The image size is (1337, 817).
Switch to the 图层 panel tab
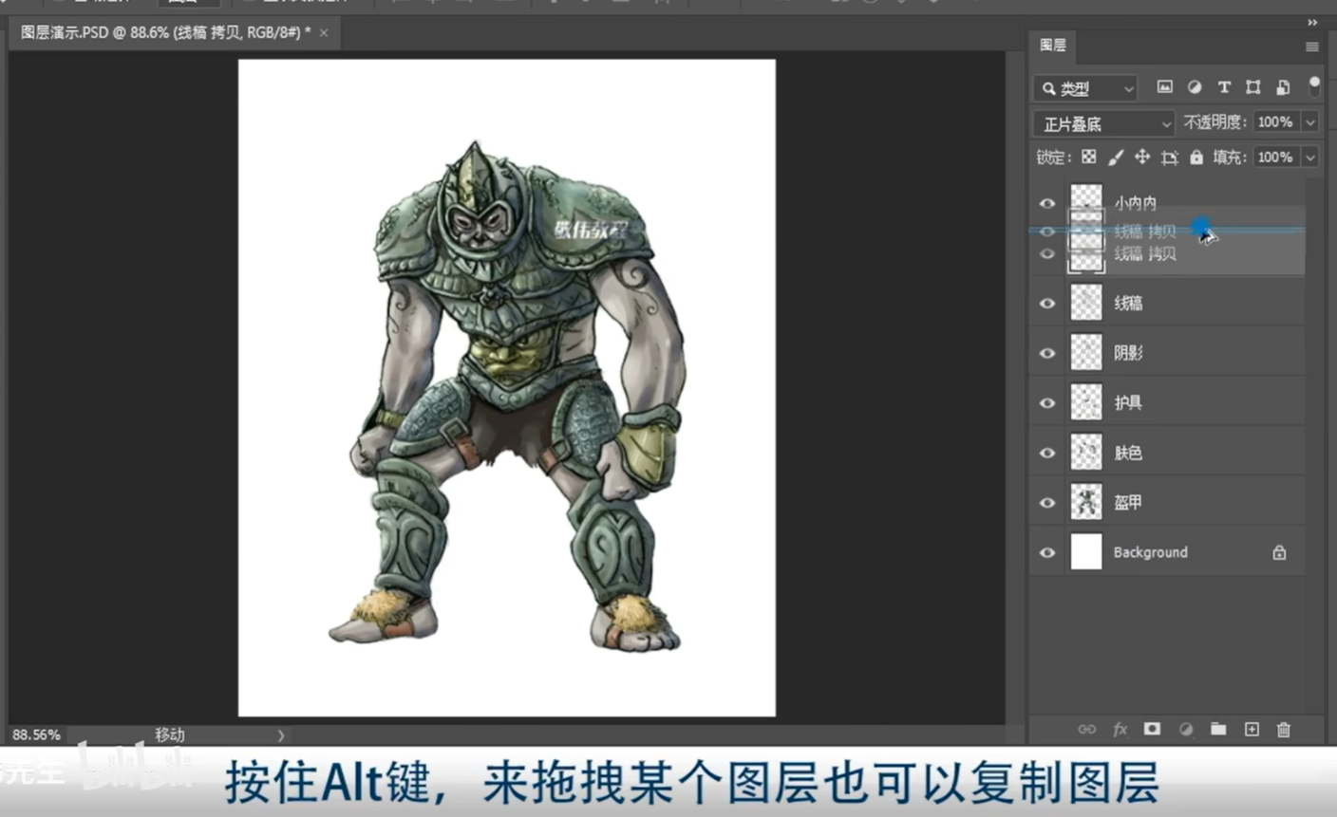pyautogui.click(x=1052, y=46)
